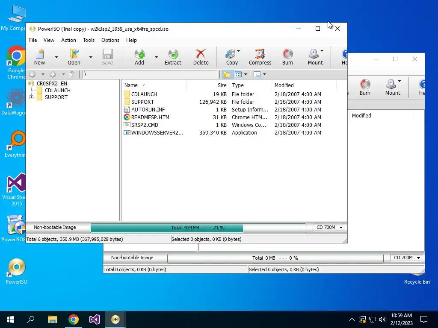Image resolution: width=438 pixels, height=328 pixels.
Task: Click the Add files toolbar icon
Action: [139, 57]
